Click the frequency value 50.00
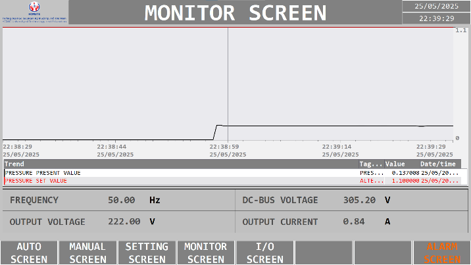The height and width of the screenshot is (265, 471). pyautogui.click(x=121, y=200)
